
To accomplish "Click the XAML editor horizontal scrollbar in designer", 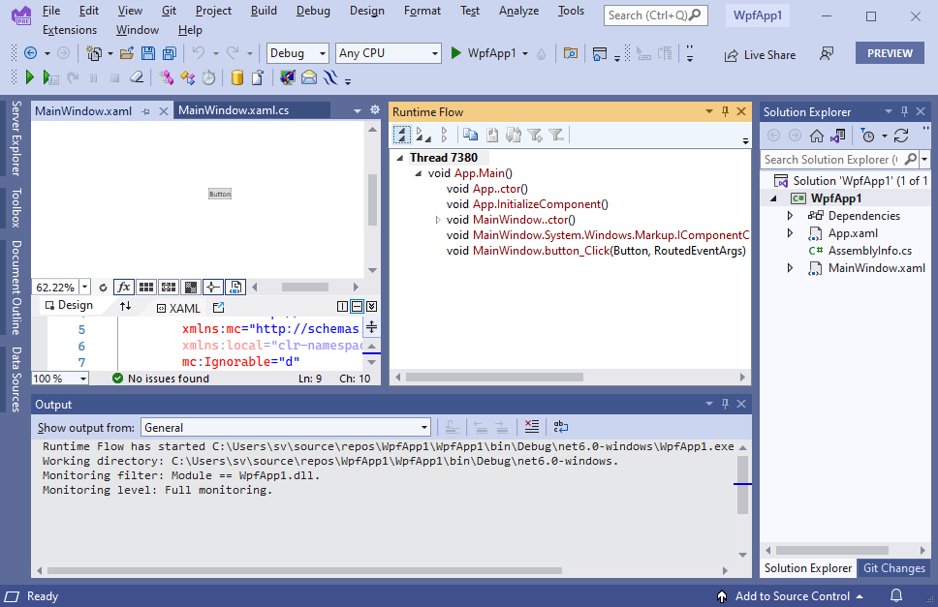I will 304,287.
